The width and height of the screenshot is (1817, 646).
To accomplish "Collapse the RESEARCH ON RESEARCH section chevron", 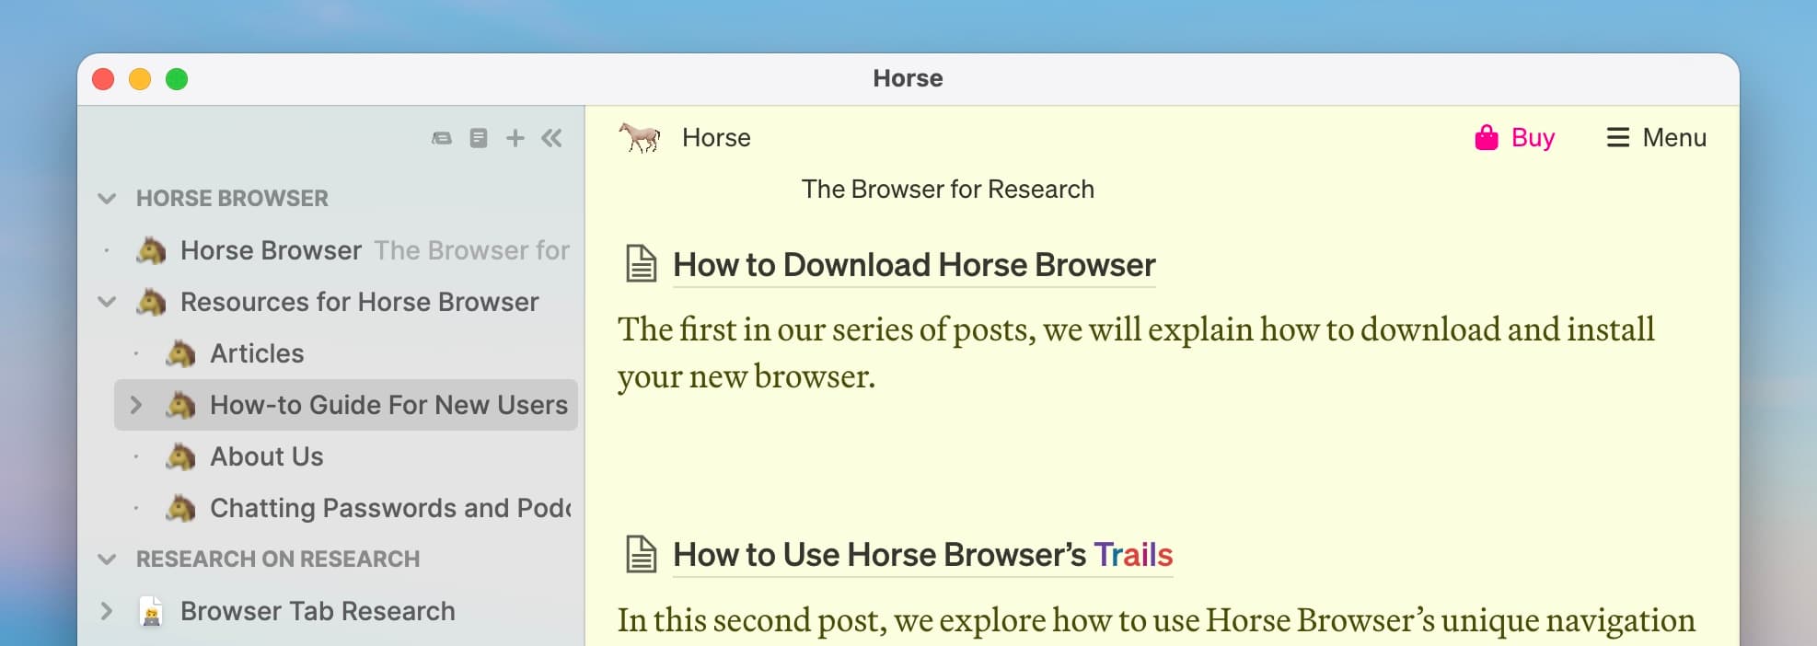I will point(107,559).
